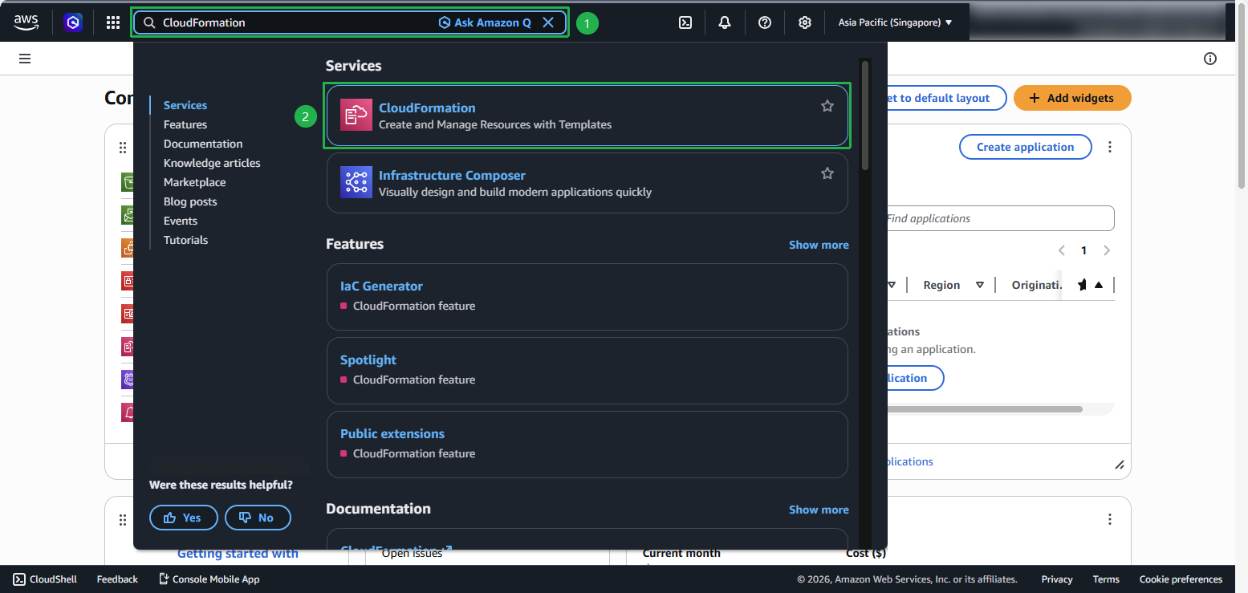Select Documentation in search filter list
The width and height of the screenshot is (1248, 593).
pos(203,144)
